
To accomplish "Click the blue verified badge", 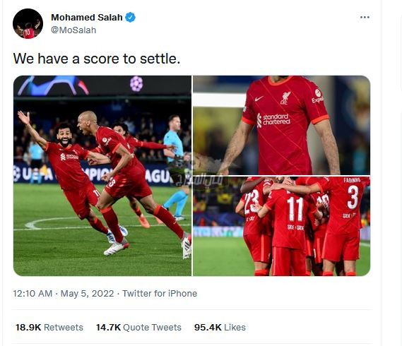I will (x=130, y=17).
